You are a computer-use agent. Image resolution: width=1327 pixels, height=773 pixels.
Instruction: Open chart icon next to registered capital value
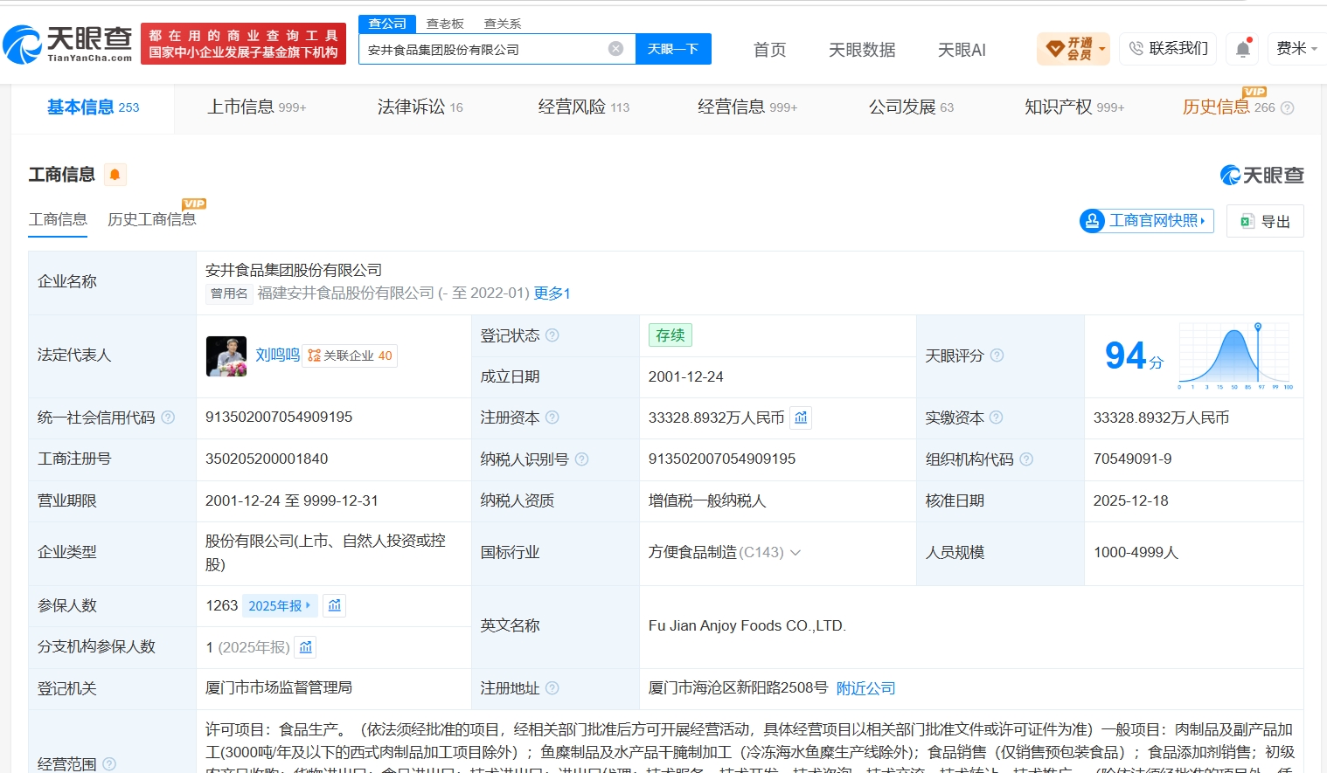click(801, 418)
